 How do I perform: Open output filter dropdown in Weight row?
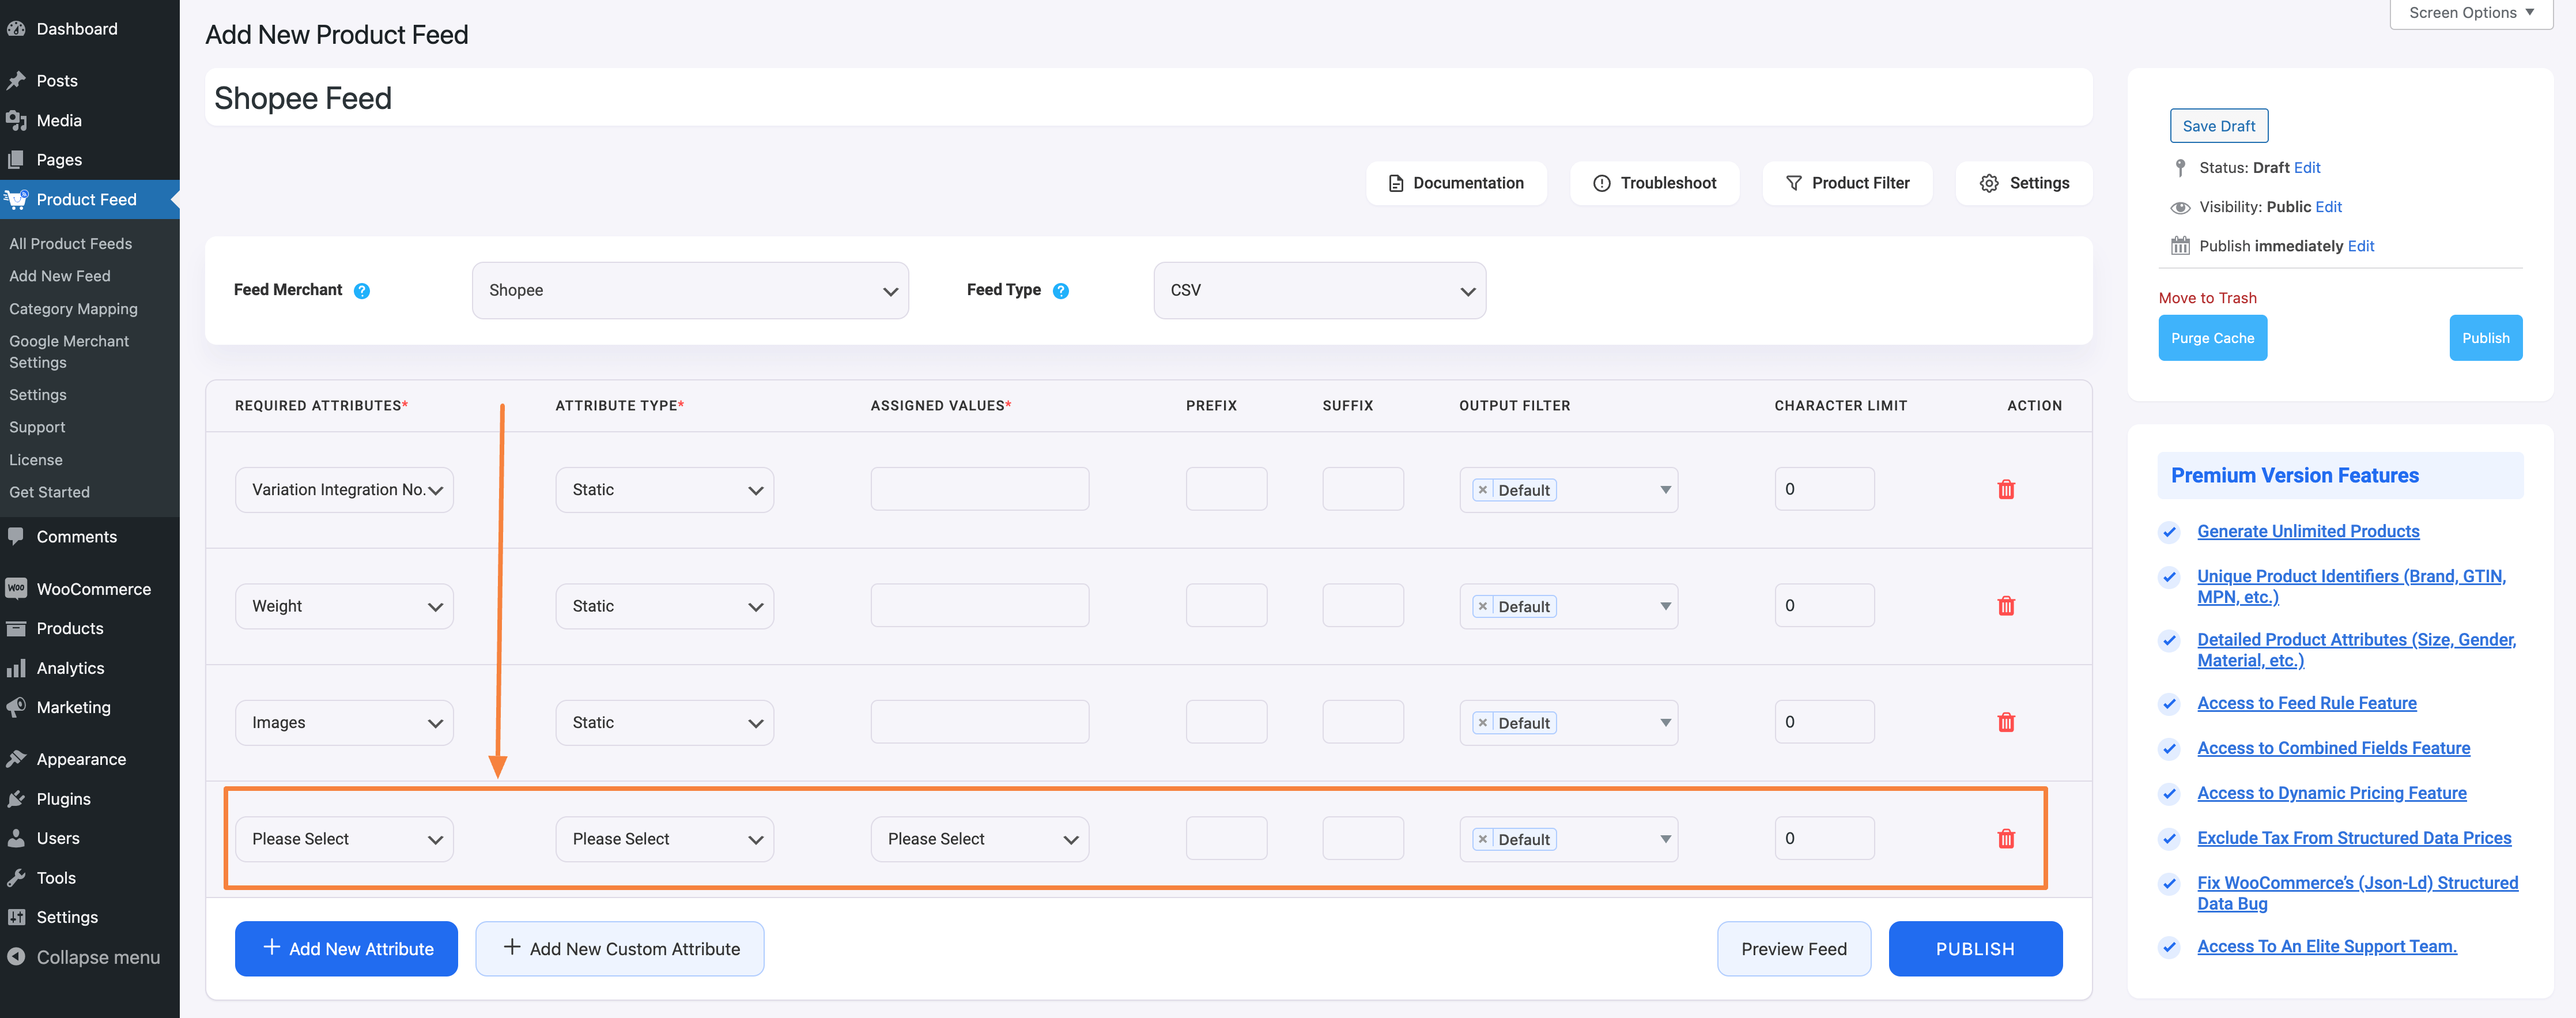click(1568, 606)
